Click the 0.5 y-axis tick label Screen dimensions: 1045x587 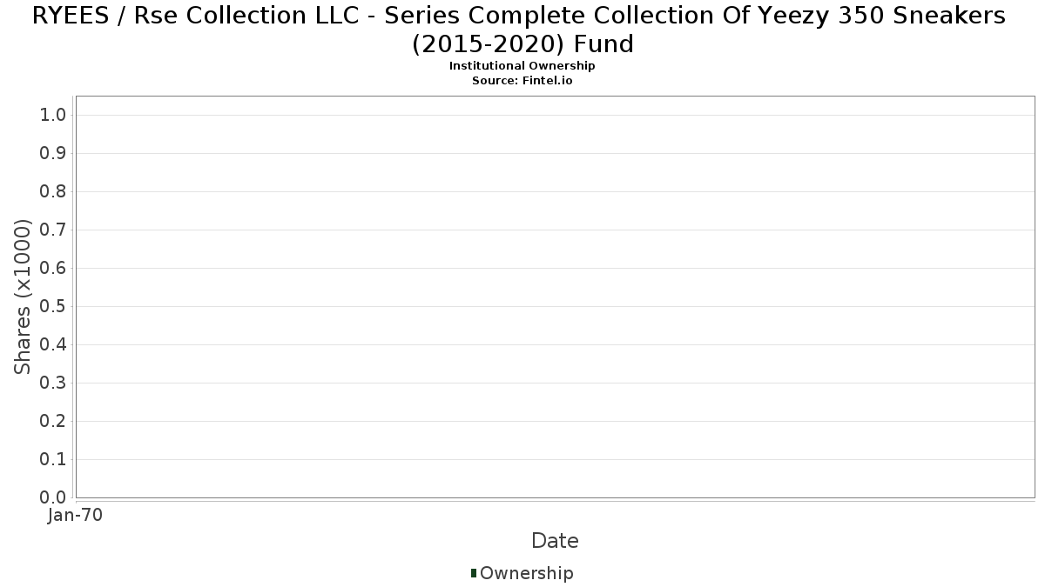tap(54, 307)
